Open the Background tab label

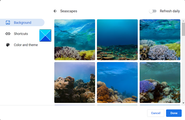pos(22,23)
